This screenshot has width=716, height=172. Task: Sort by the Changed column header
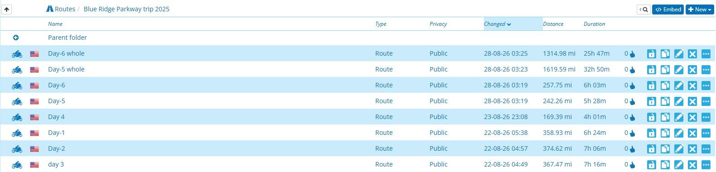(x=497, y=24)
